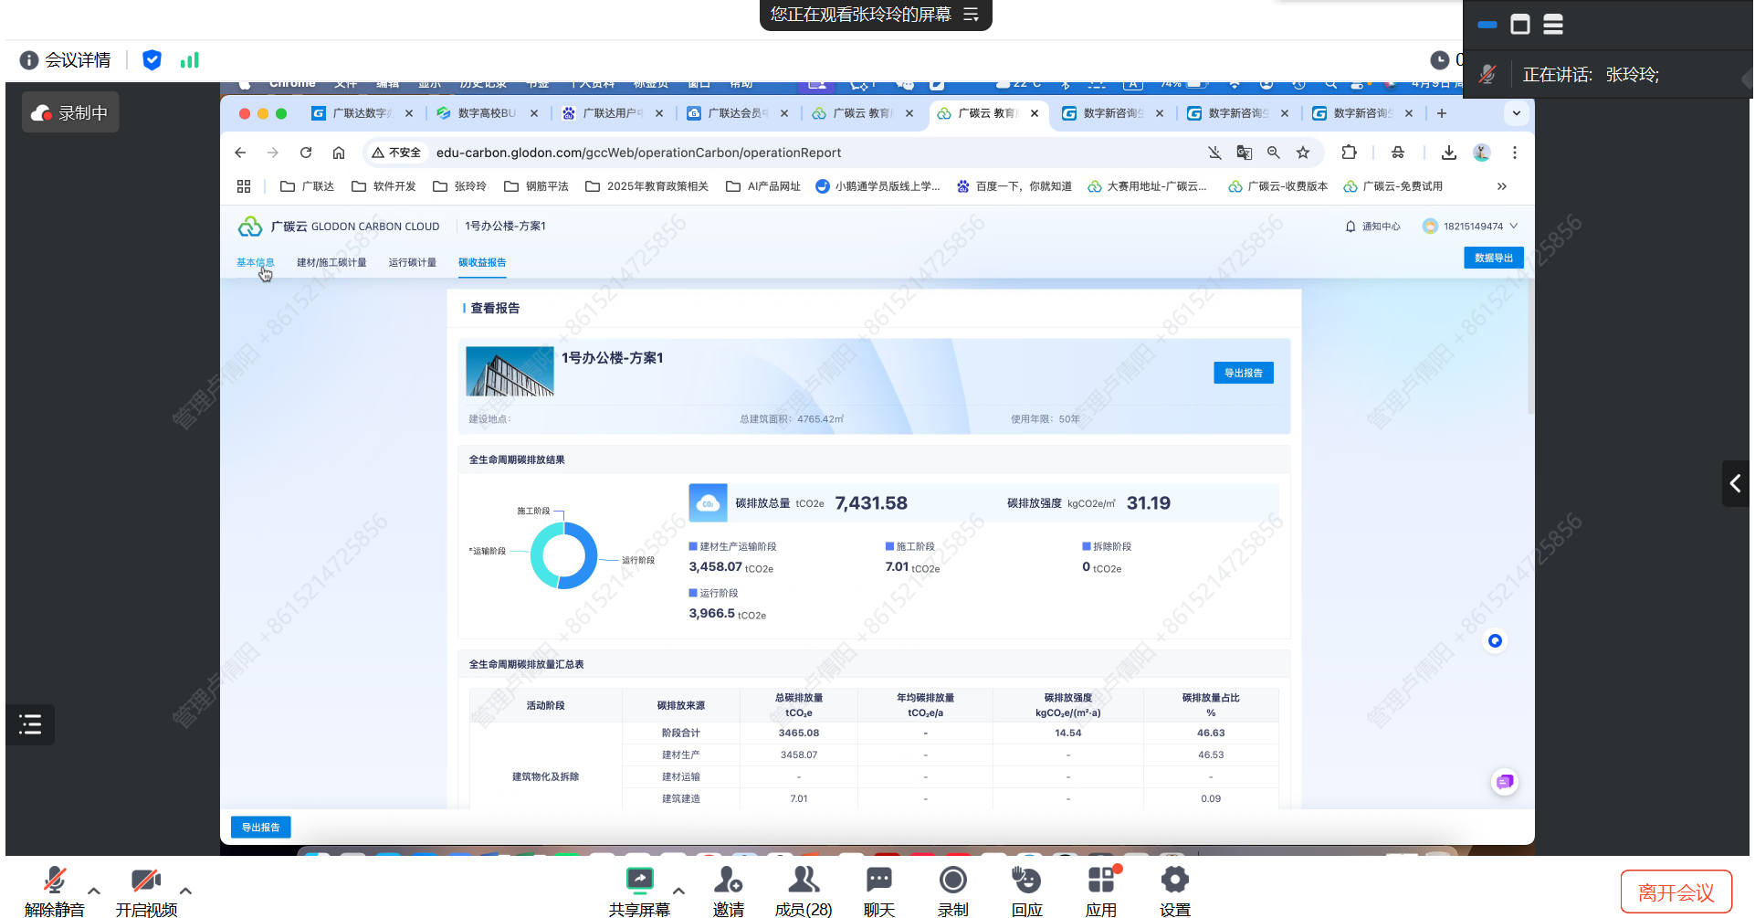Expand the right side panel arrow

coord(1735,483)
